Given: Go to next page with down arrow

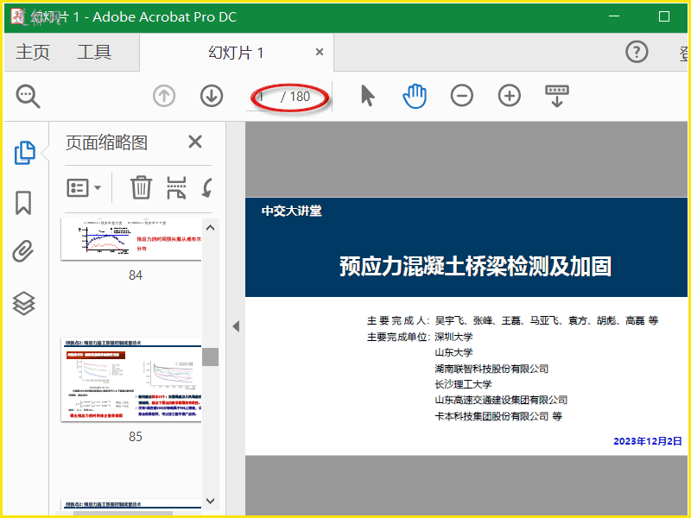Looking at the screenshot, I should pyautogui.click(x=212, y=96).
